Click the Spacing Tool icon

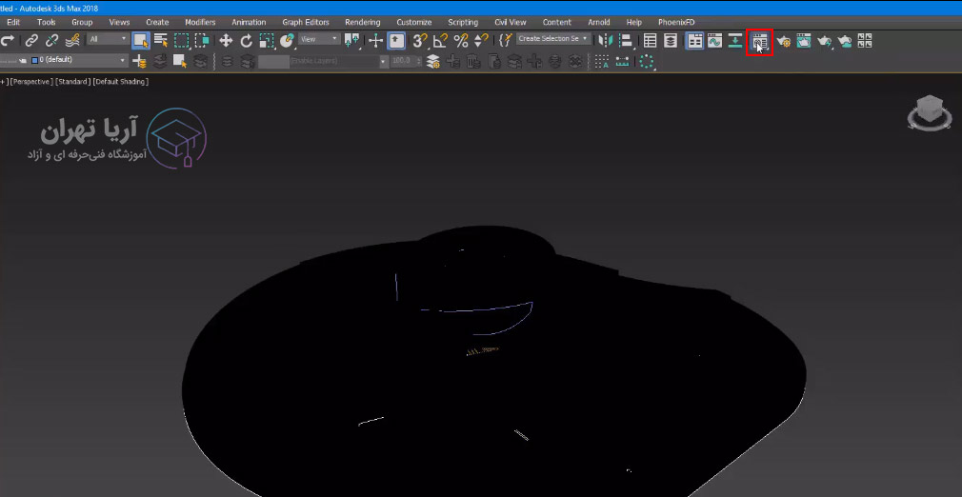point(622,61)
